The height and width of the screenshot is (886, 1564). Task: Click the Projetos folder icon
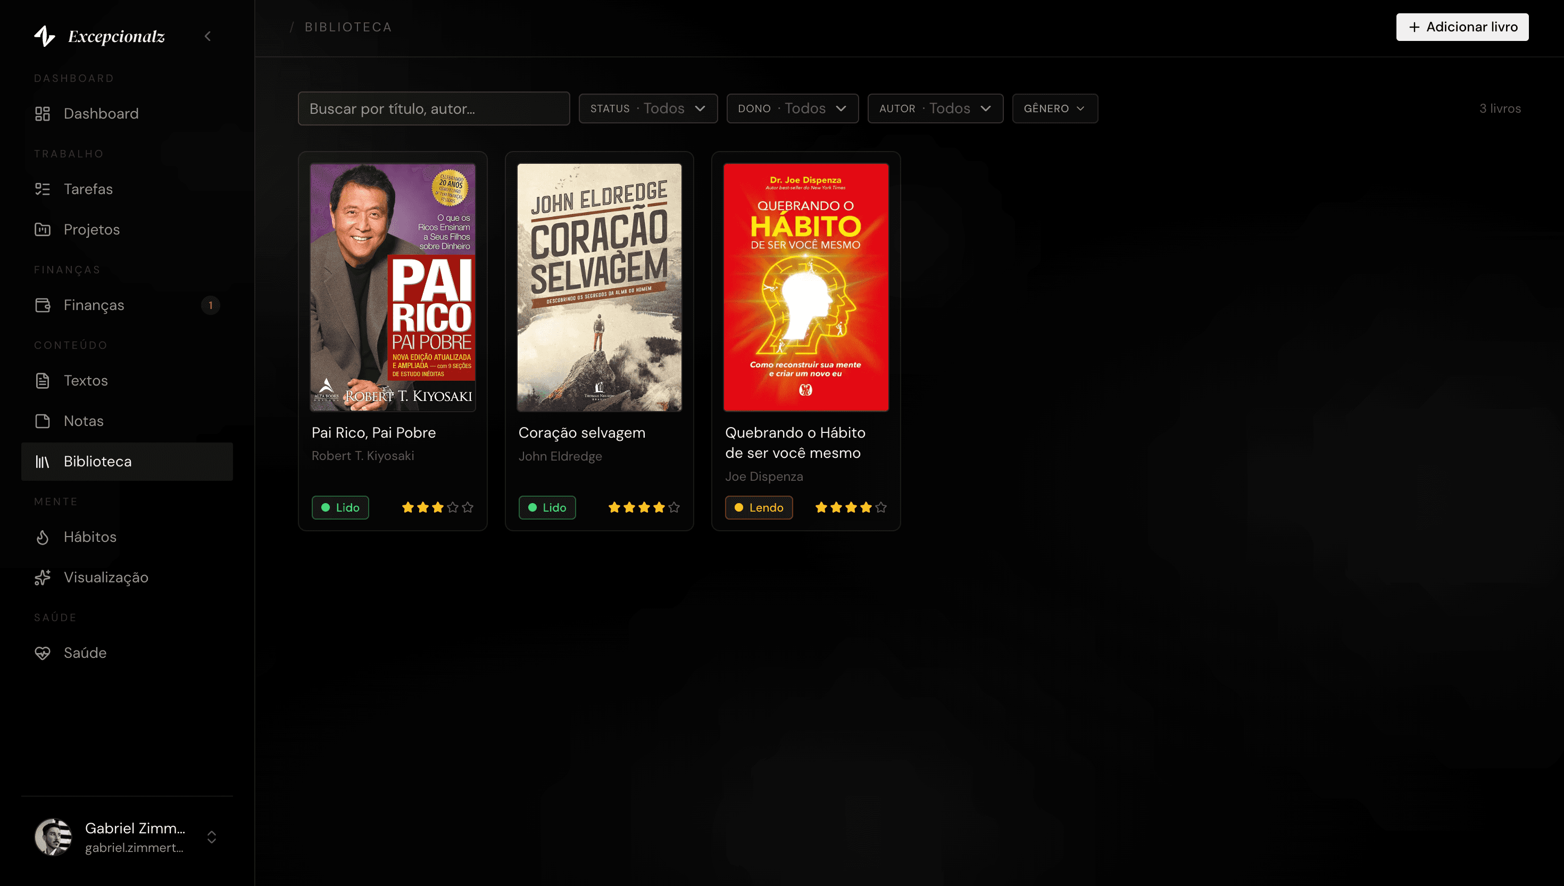(x=43, y=229)
